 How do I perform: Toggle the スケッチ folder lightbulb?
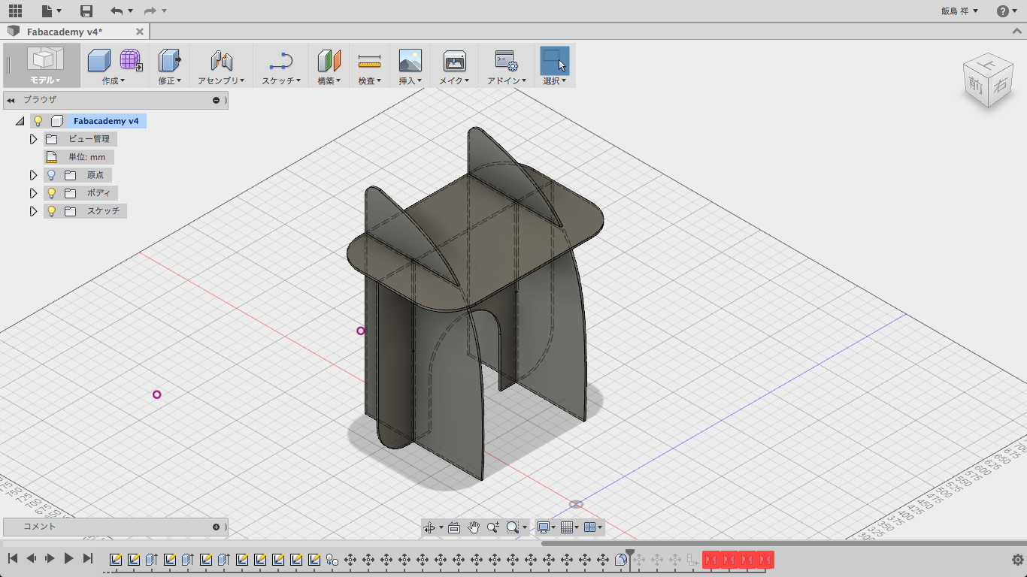(51, 211)
